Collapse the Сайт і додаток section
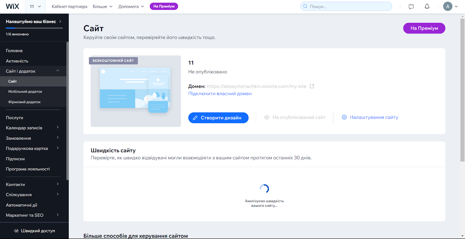The image size is (465, 239). (58, 71)
